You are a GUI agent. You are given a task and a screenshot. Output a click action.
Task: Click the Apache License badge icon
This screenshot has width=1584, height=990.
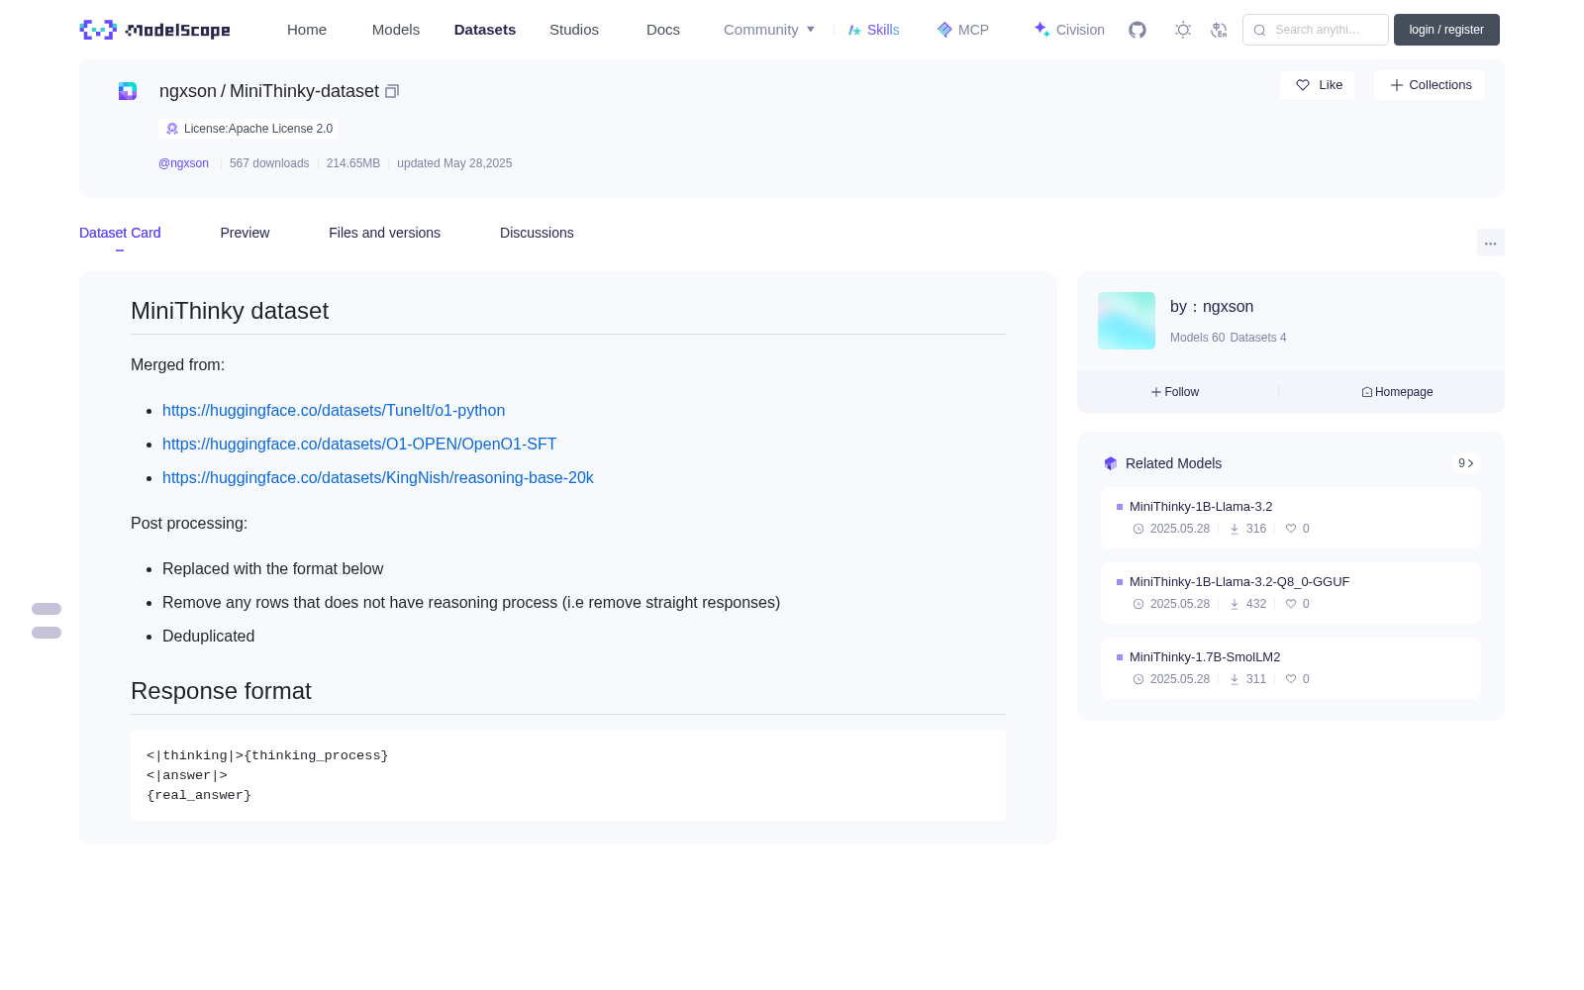172,129
